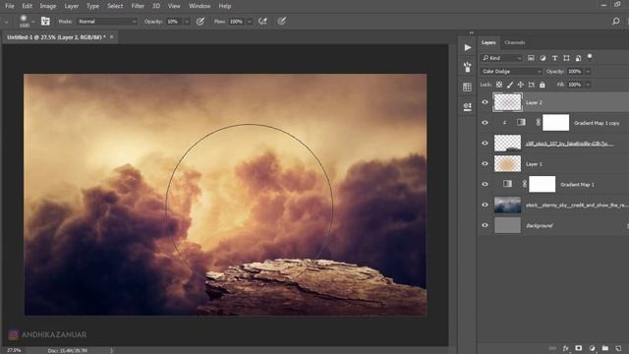Viewport: 629px width, 354px height.
Task: Open the Filter menu
Action: point(138,6)
